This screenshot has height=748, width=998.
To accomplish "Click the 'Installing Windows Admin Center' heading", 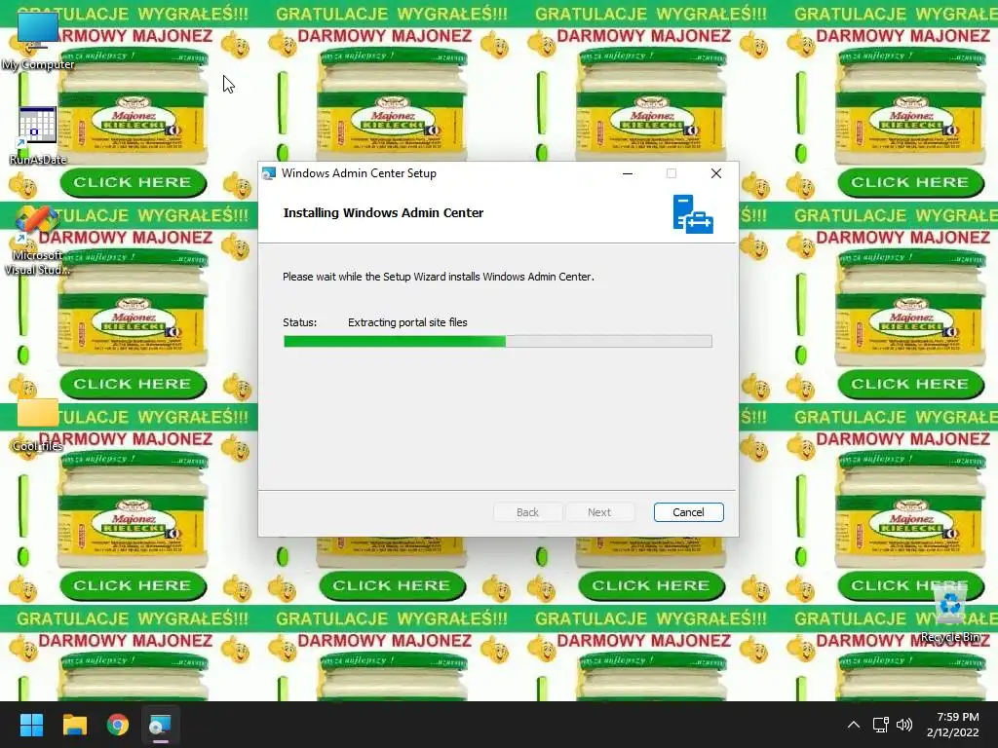I will tap(383, 213).
